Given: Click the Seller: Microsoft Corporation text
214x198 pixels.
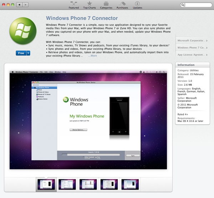Looking at the screenshot, I should [x=187, y=99].
